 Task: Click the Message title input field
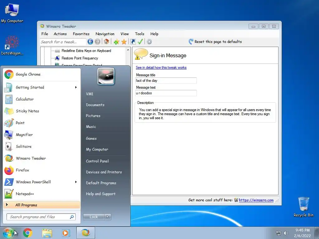[x=166, y=81]
